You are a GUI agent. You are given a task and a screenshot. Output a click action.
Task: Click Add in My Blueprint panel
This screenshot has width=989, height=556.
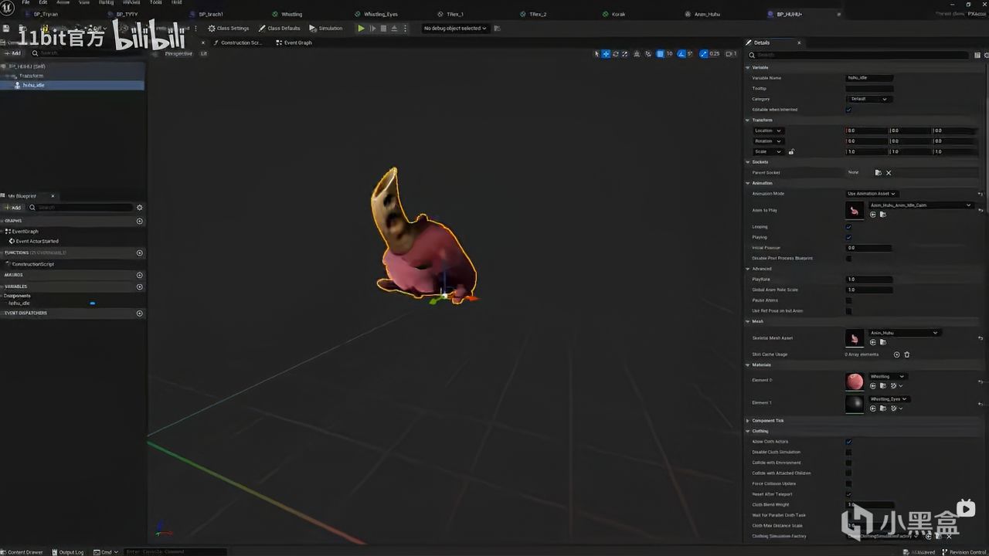(x=12, y=208)
